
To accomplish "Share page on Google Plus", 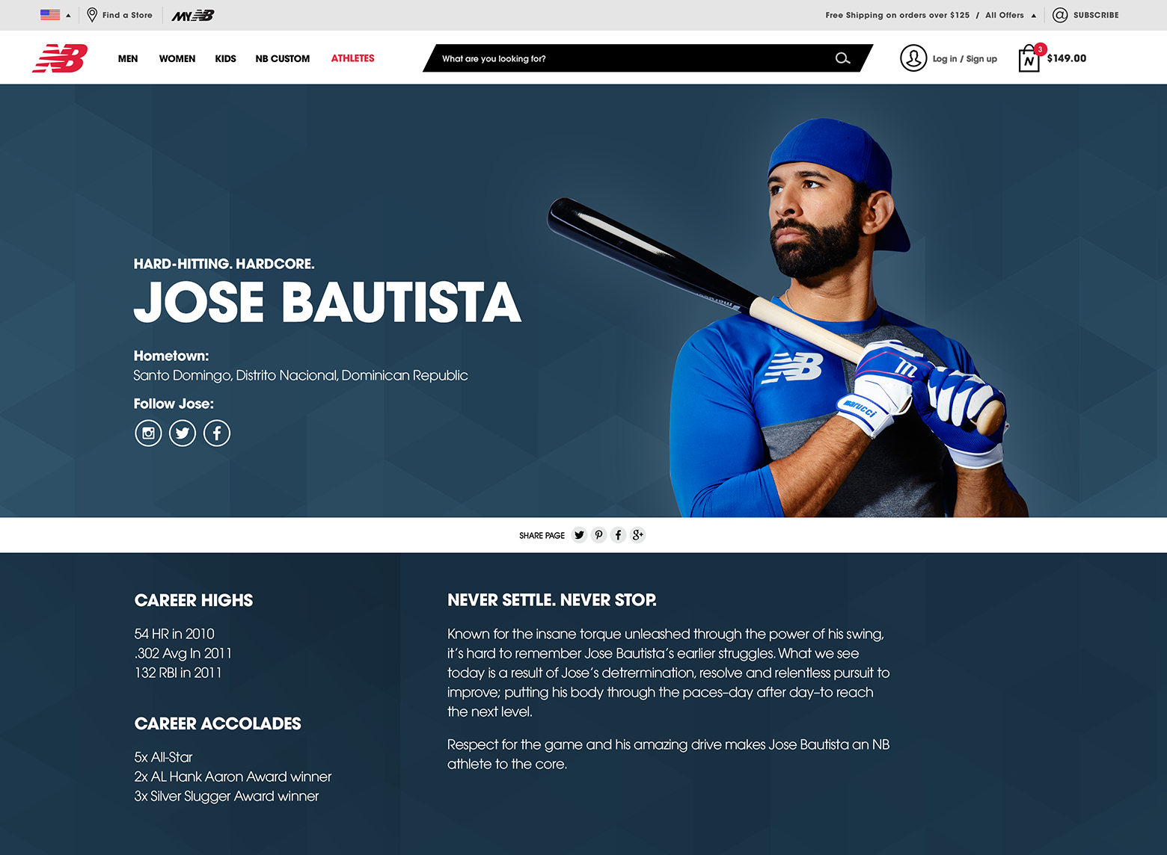I will [637, 535].
